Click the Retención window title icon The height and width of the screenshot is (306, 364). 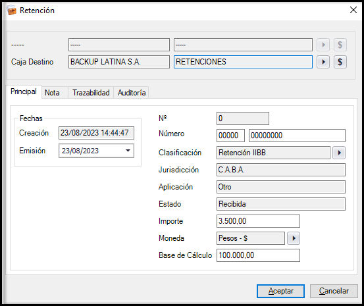tap(11, 11)
